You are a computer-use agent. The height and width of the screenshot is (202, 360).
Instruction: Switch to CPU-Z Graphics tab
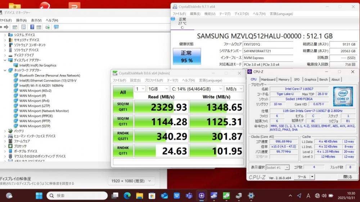310,80
